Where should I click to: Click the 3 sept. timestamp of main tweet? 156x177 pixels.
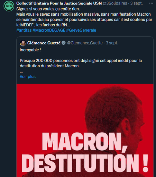[136, 3]
